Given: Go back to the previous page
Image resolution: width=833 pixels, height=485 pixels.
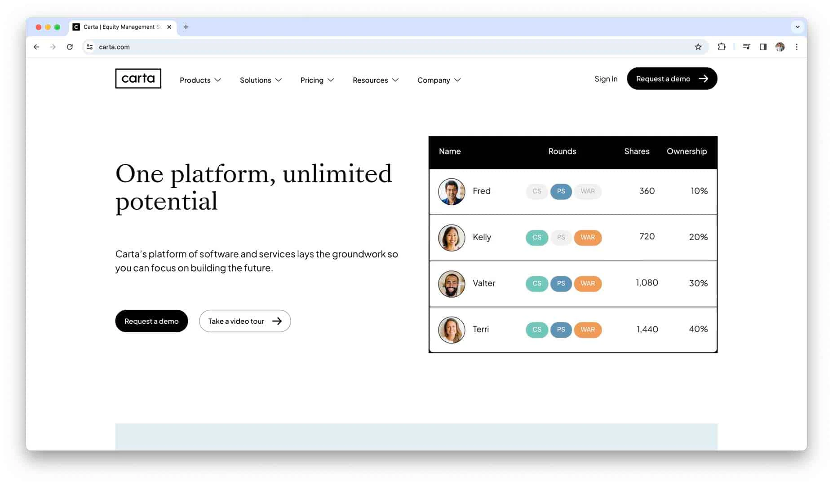Looking at the screenshot, I should click(36, 47).
